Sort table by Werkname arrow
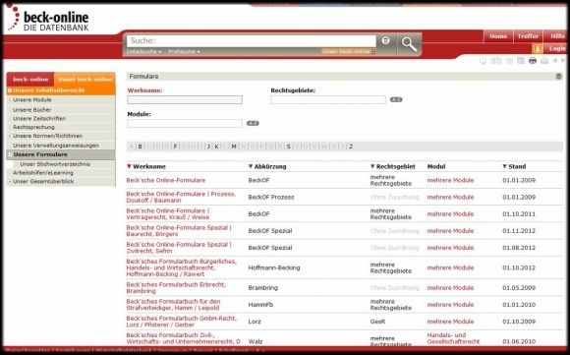Image resolution: width=570 pixels, height=355 pixels. tap(129, 166)
